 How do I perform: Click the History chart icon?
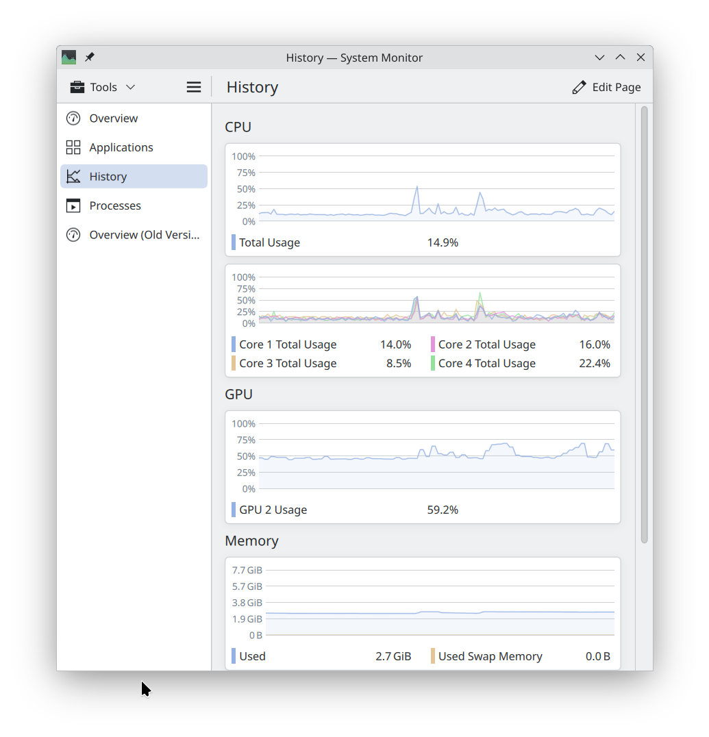[73, 177]
